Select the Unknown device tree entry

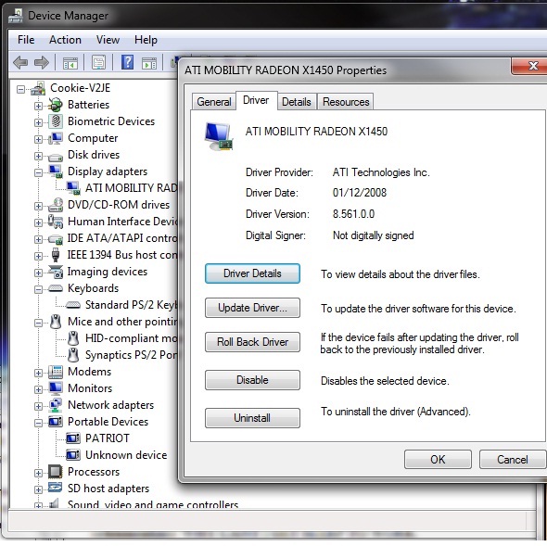pos(126,455)
